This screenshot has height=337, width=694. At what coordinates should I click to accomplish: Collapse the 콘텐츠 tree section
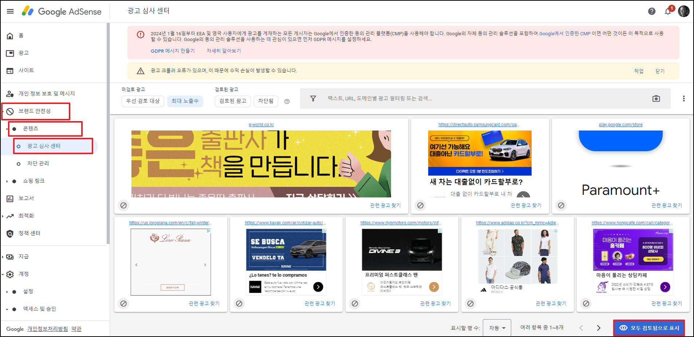click(7, 129)
